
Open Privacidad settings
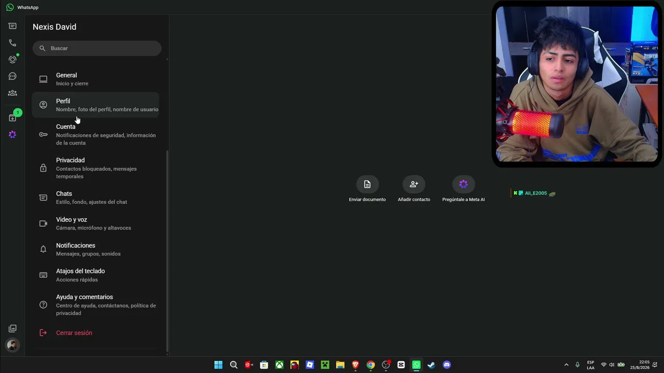pos(95,168)
